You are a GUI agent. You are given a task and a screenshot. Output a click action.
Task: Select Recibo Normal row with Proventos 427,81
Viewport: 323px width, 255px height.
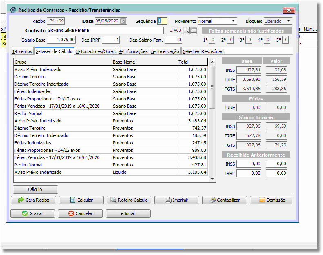pos(111,165)
